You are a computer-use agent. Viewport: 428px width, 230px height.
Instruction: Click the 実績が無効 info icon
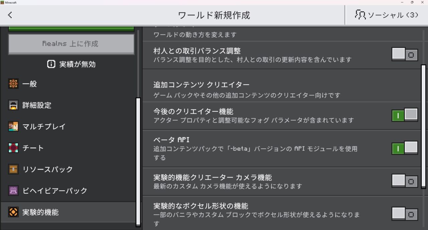point(51,64)
